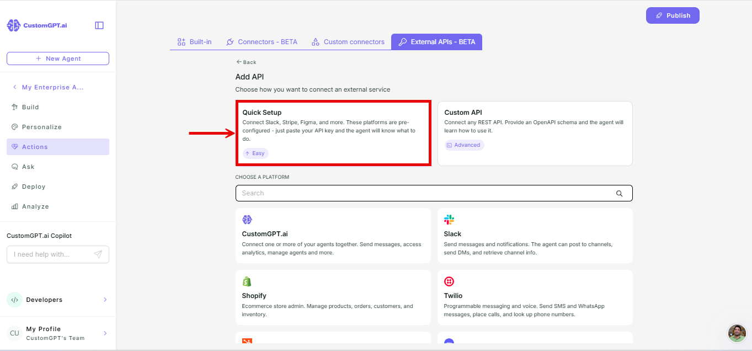Click the Personalize palette icon
The width and height of the screenshot is (752, 351).
[x=15, y=127]
